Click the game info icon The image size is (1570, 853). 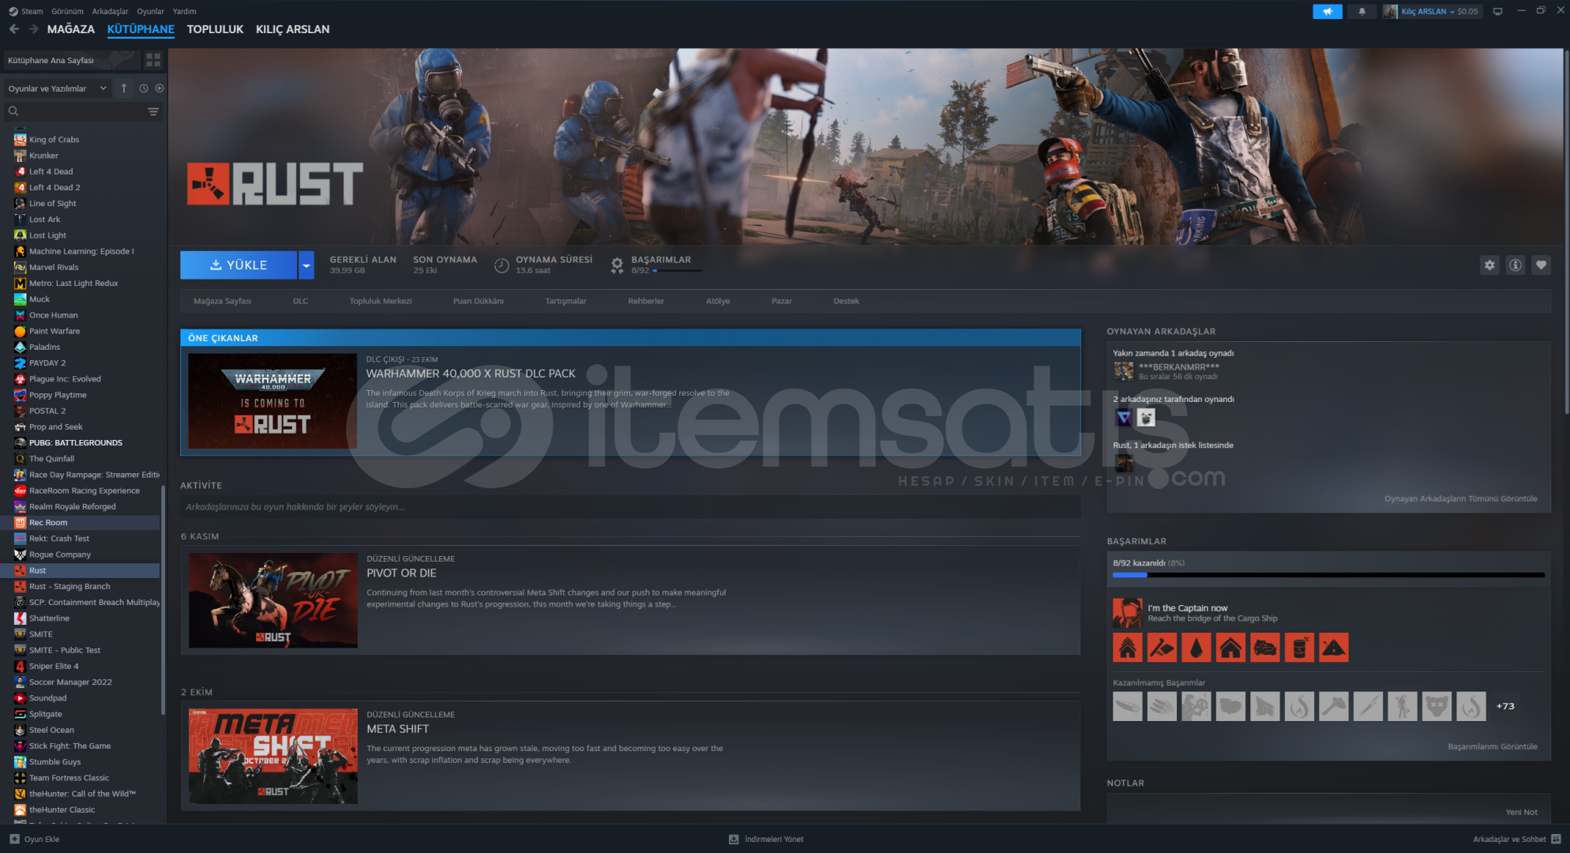(x=1515, y=265)
